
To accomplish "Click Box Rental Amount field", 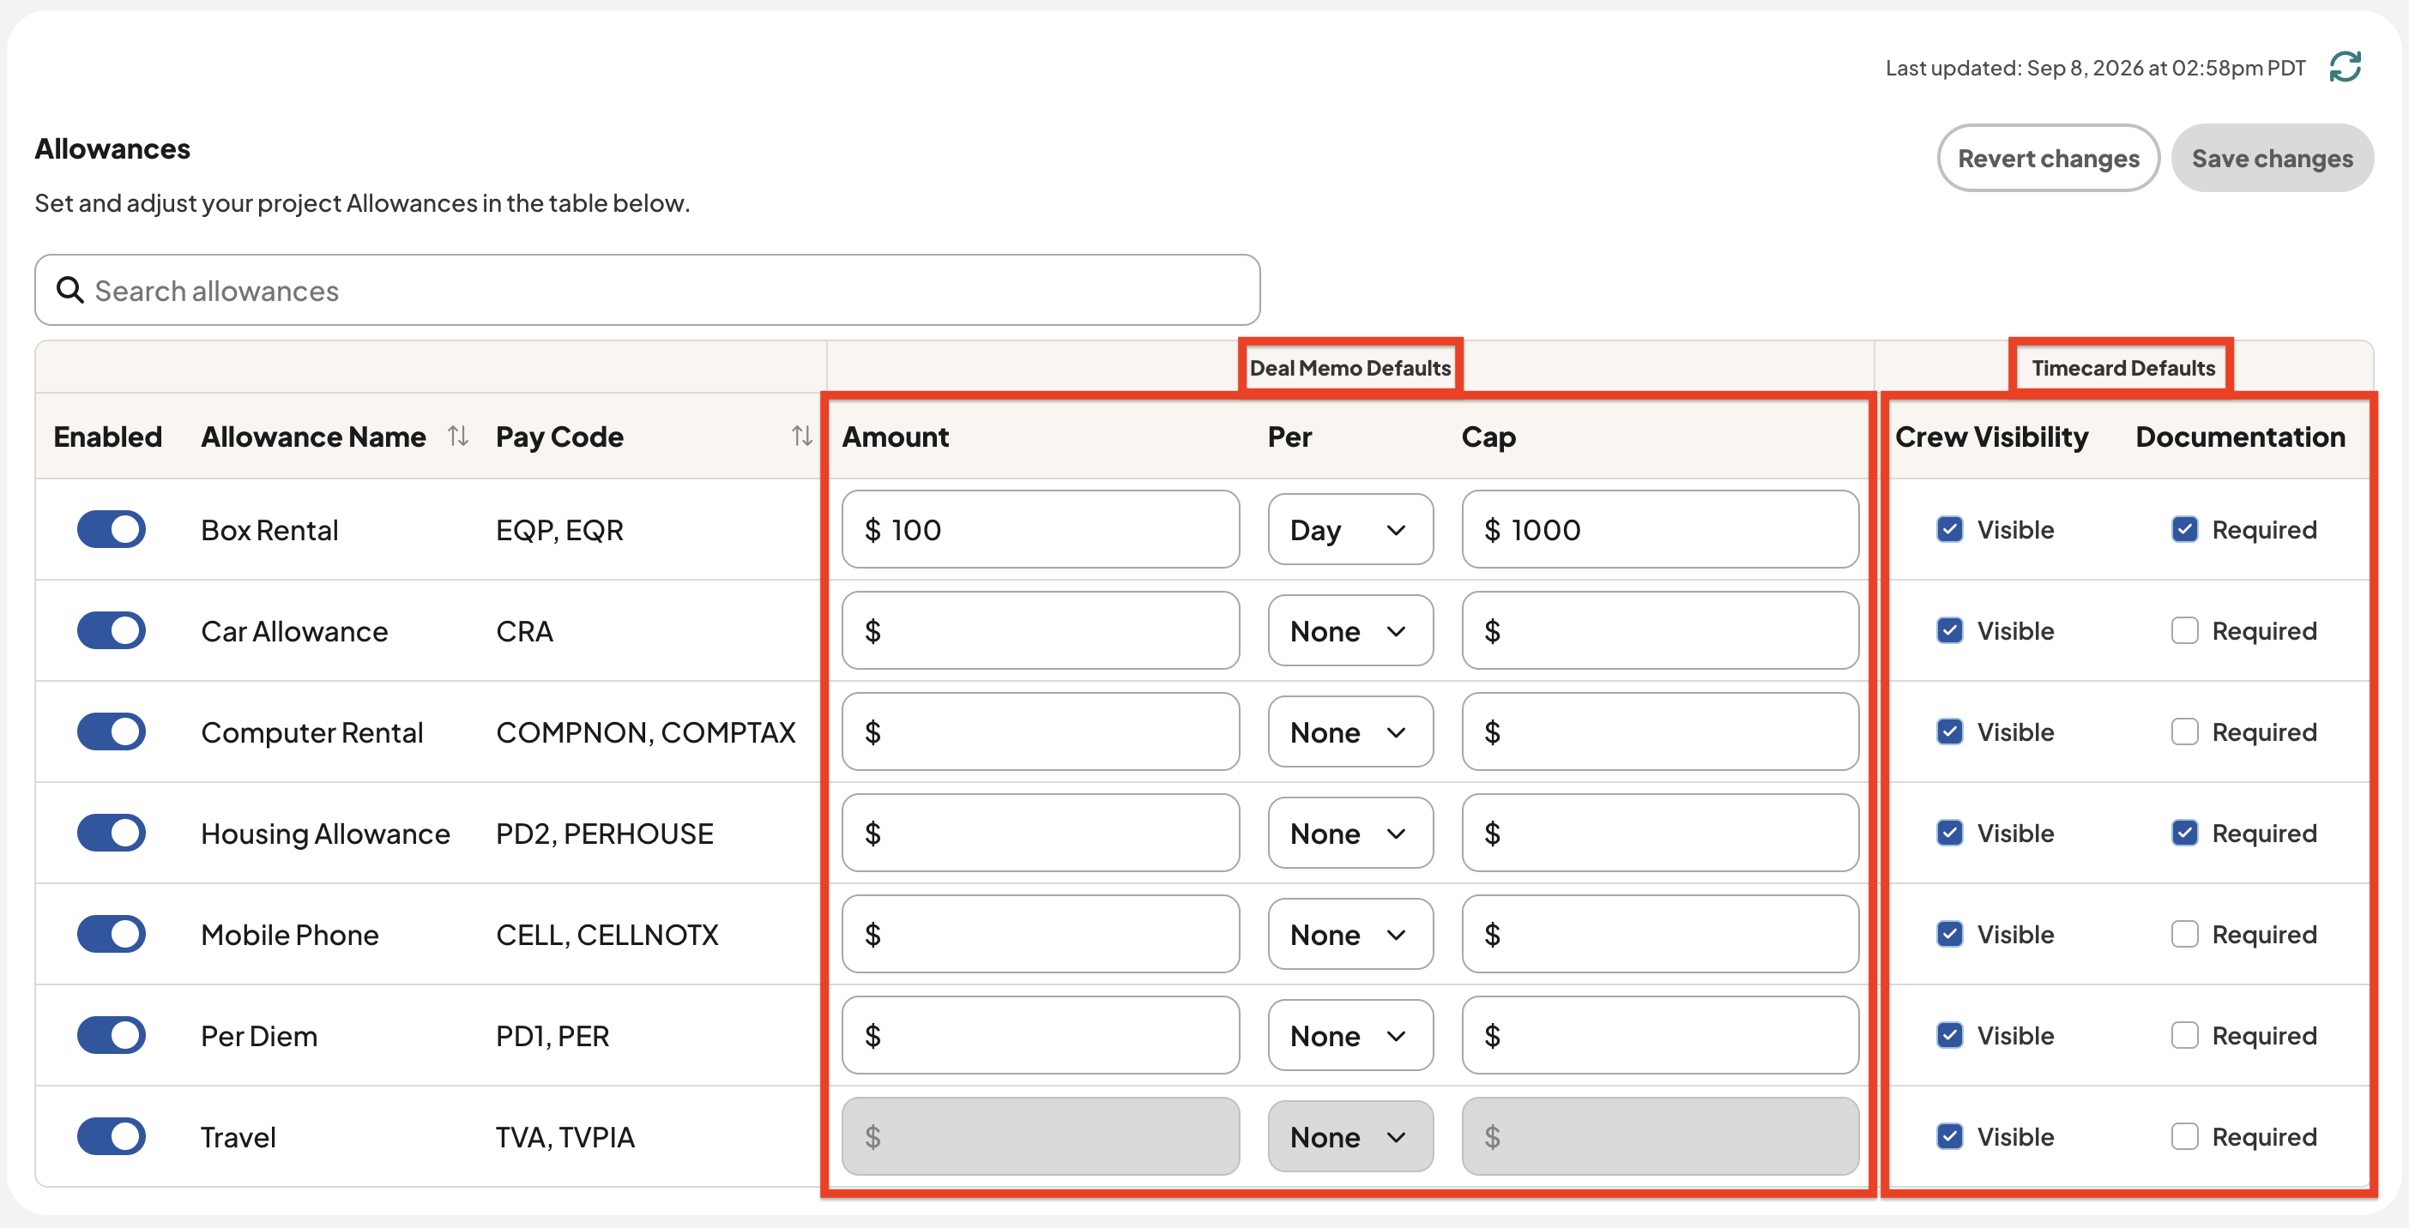I will [x=1041, y=530].
